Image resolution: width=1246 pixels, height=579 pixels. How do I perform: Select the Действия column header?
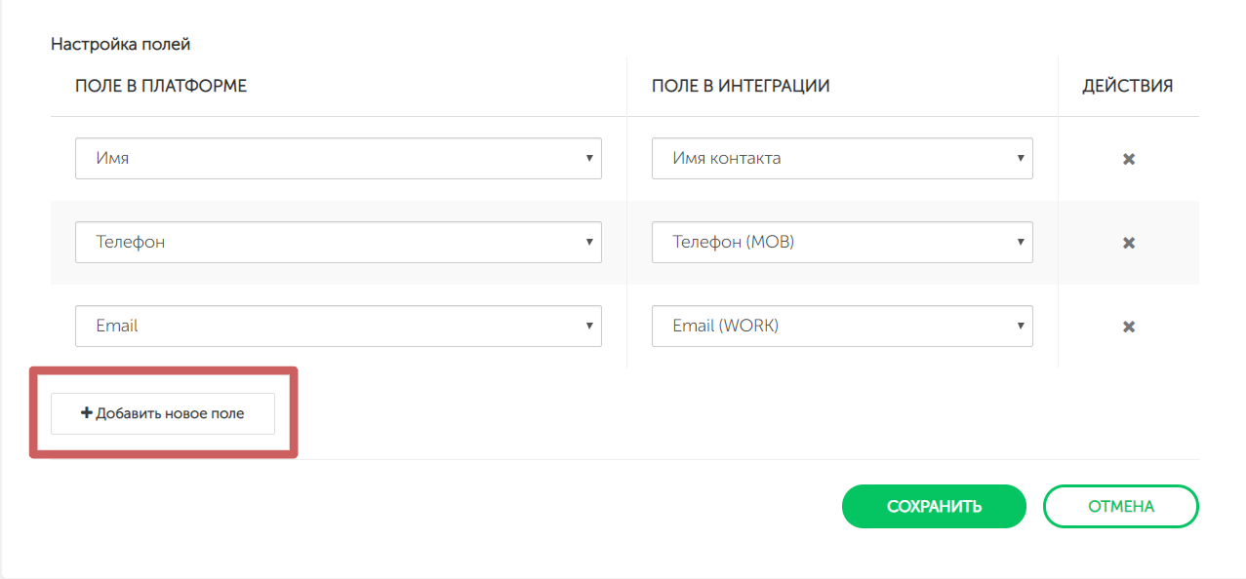click(1127, 86)
